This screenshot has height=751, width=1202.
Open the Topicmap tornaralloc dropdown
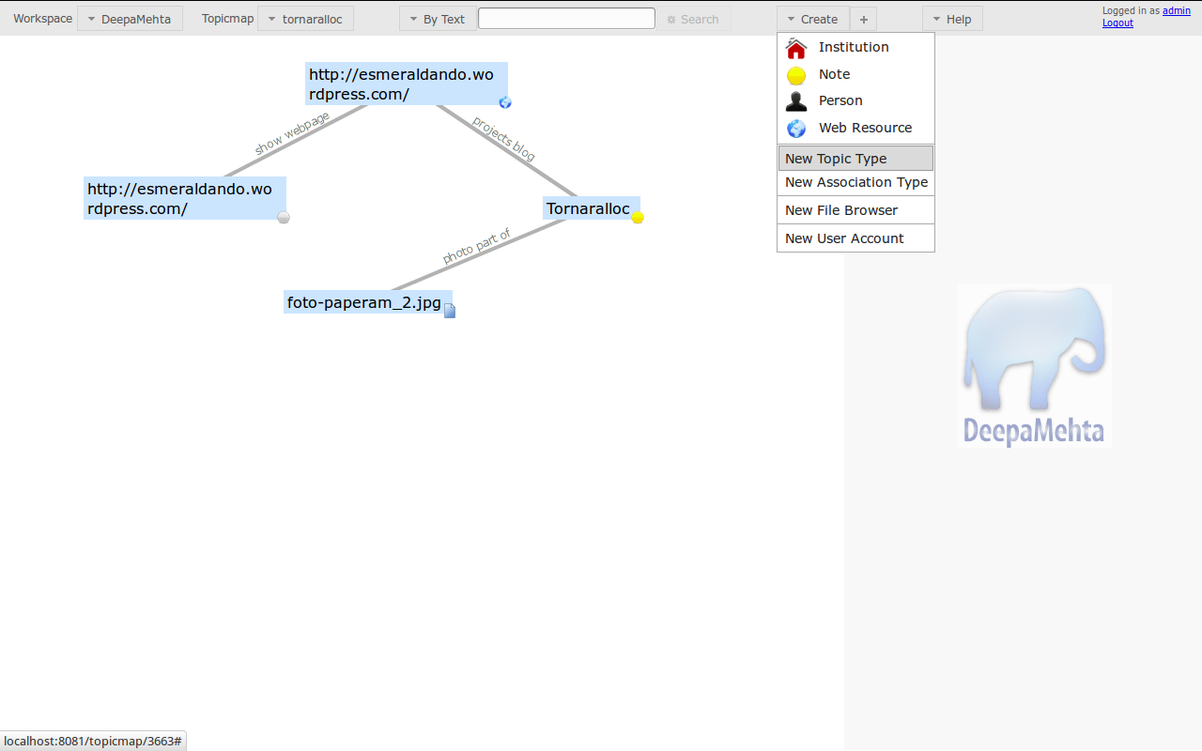tap(305, 19)
